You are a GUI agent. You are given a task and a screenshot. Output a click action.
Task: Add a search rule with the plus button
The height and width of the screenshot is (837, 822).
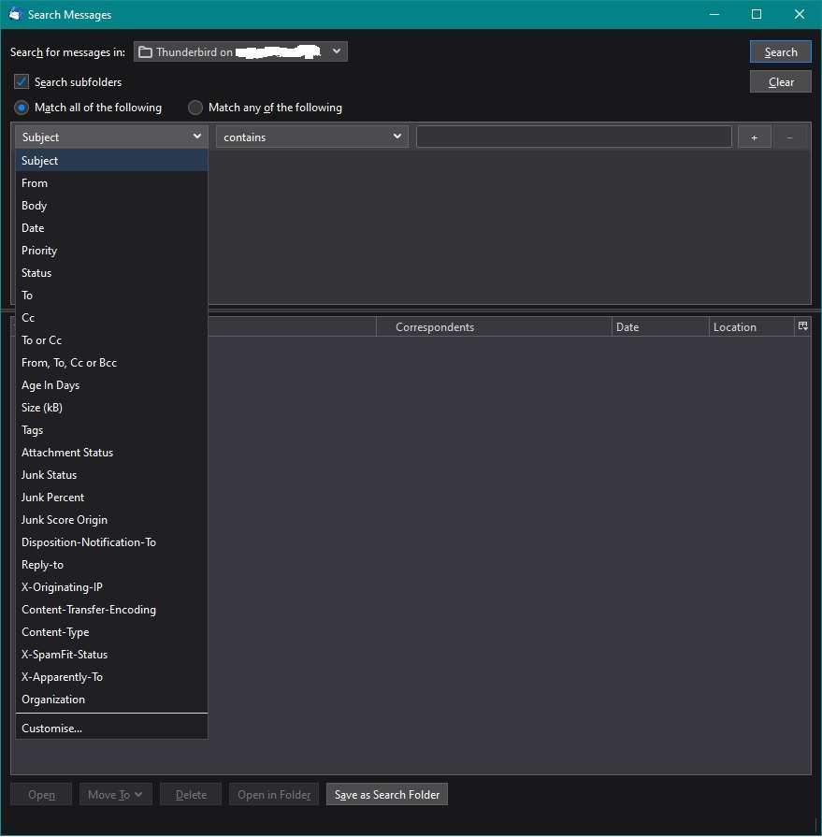(x=755, y=137)
